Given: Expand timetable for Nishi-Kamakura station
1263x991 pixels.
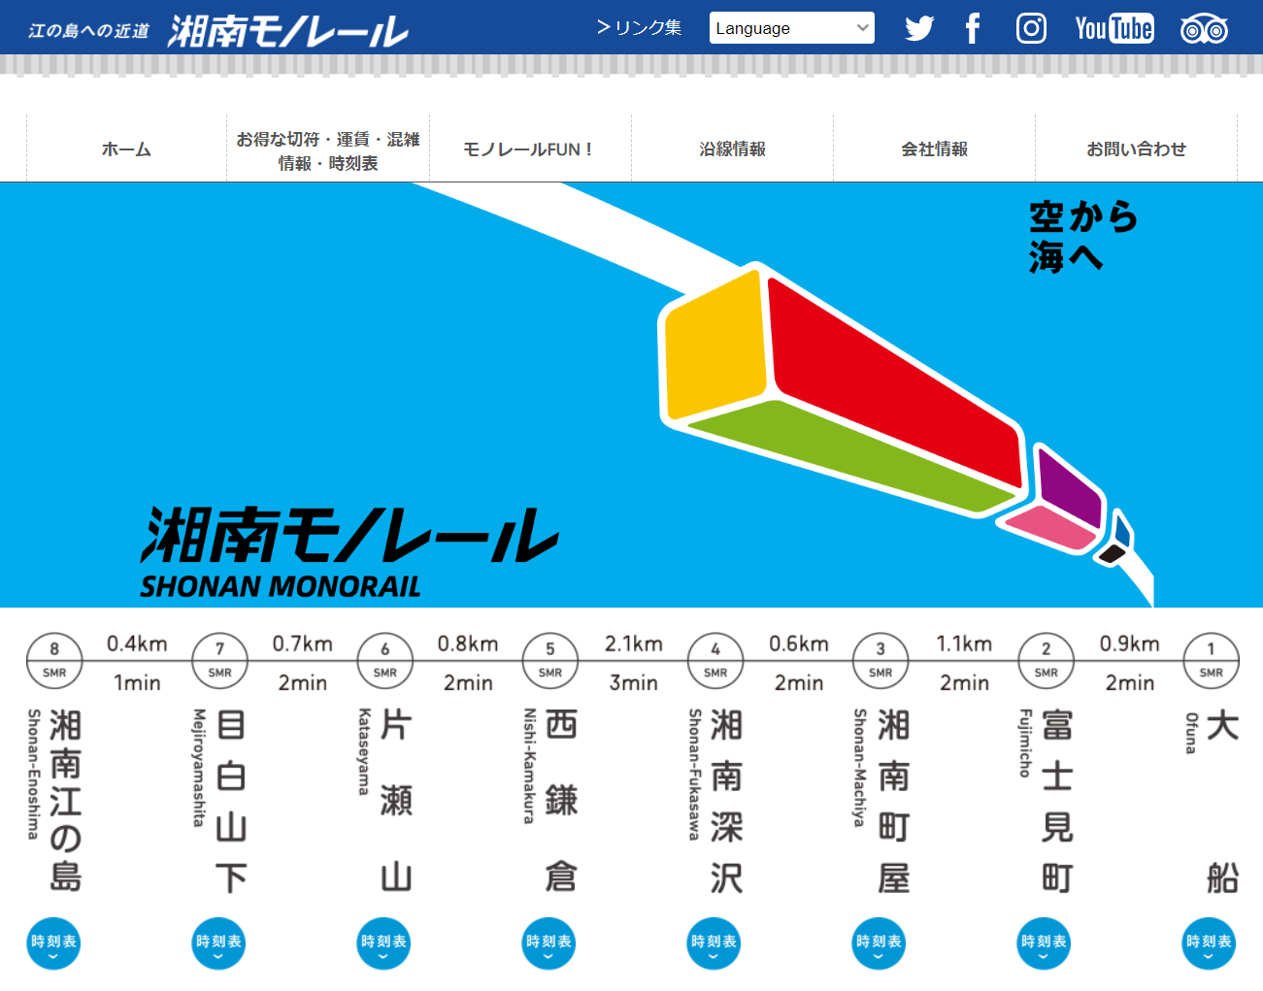Looking at the screenshot, I should 548,942.
